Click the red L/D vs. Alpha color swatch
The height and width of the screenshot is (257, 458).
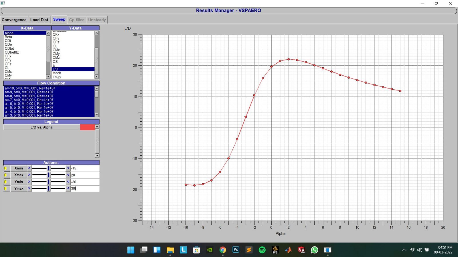[87, 127]
